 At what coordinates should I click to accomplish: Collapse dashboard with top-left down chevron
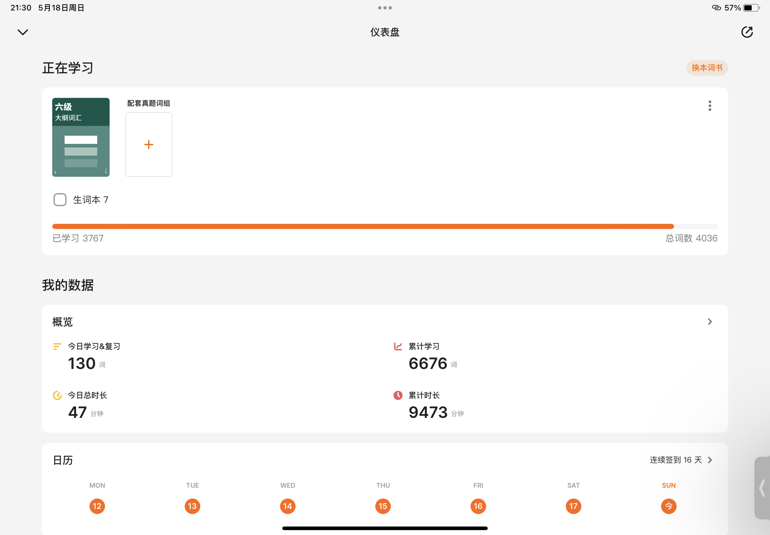coord(23,32)
